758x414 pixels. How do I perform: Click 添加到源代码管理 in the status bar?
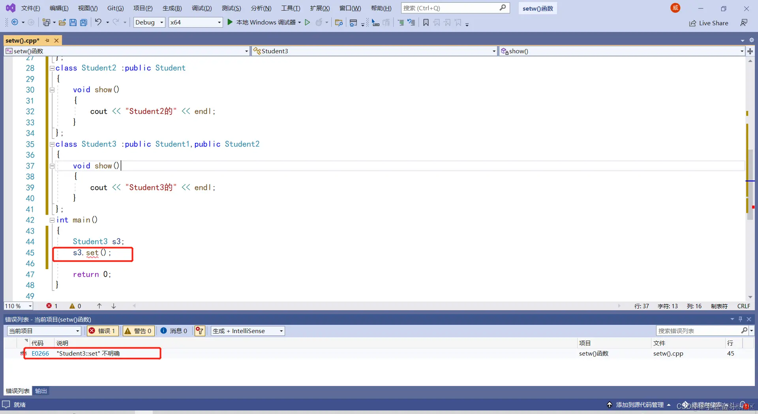[x=640, y=405]
